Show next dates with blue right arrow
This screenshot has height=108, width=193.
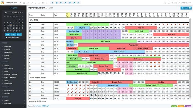(x=186, y=8)
